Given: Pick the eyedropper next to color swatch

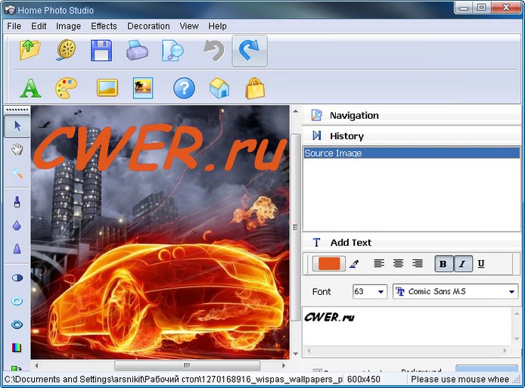Looking at the screenshot, I should tap(354, 264).
